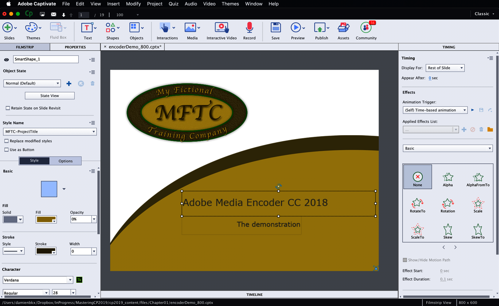Screen dimensions: 499x306
Task: Open the Shapes tool
Action: (x=112, y=31)
